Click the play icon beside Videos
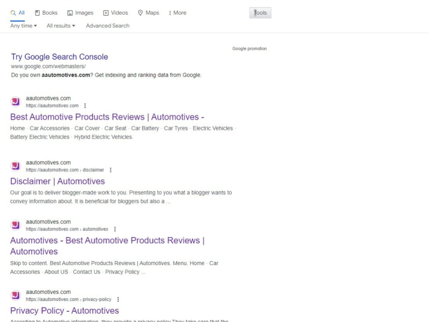This screenshot has width=429, height=322. pyautogui.click(x=106, y=13)
